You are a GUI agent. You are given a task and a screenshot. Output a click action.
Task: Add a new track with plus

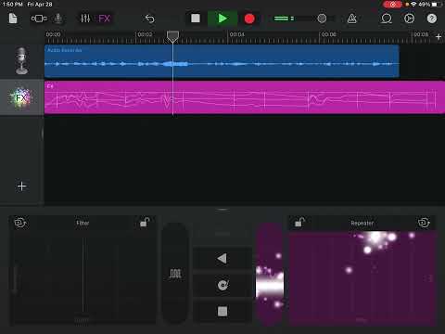pyautogui.click(x=21, y=186)
